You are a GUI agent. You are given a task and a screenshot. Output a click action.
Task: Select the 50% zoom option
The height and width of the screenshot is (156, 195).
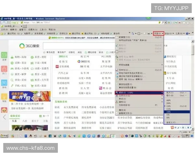click(177, 118)
